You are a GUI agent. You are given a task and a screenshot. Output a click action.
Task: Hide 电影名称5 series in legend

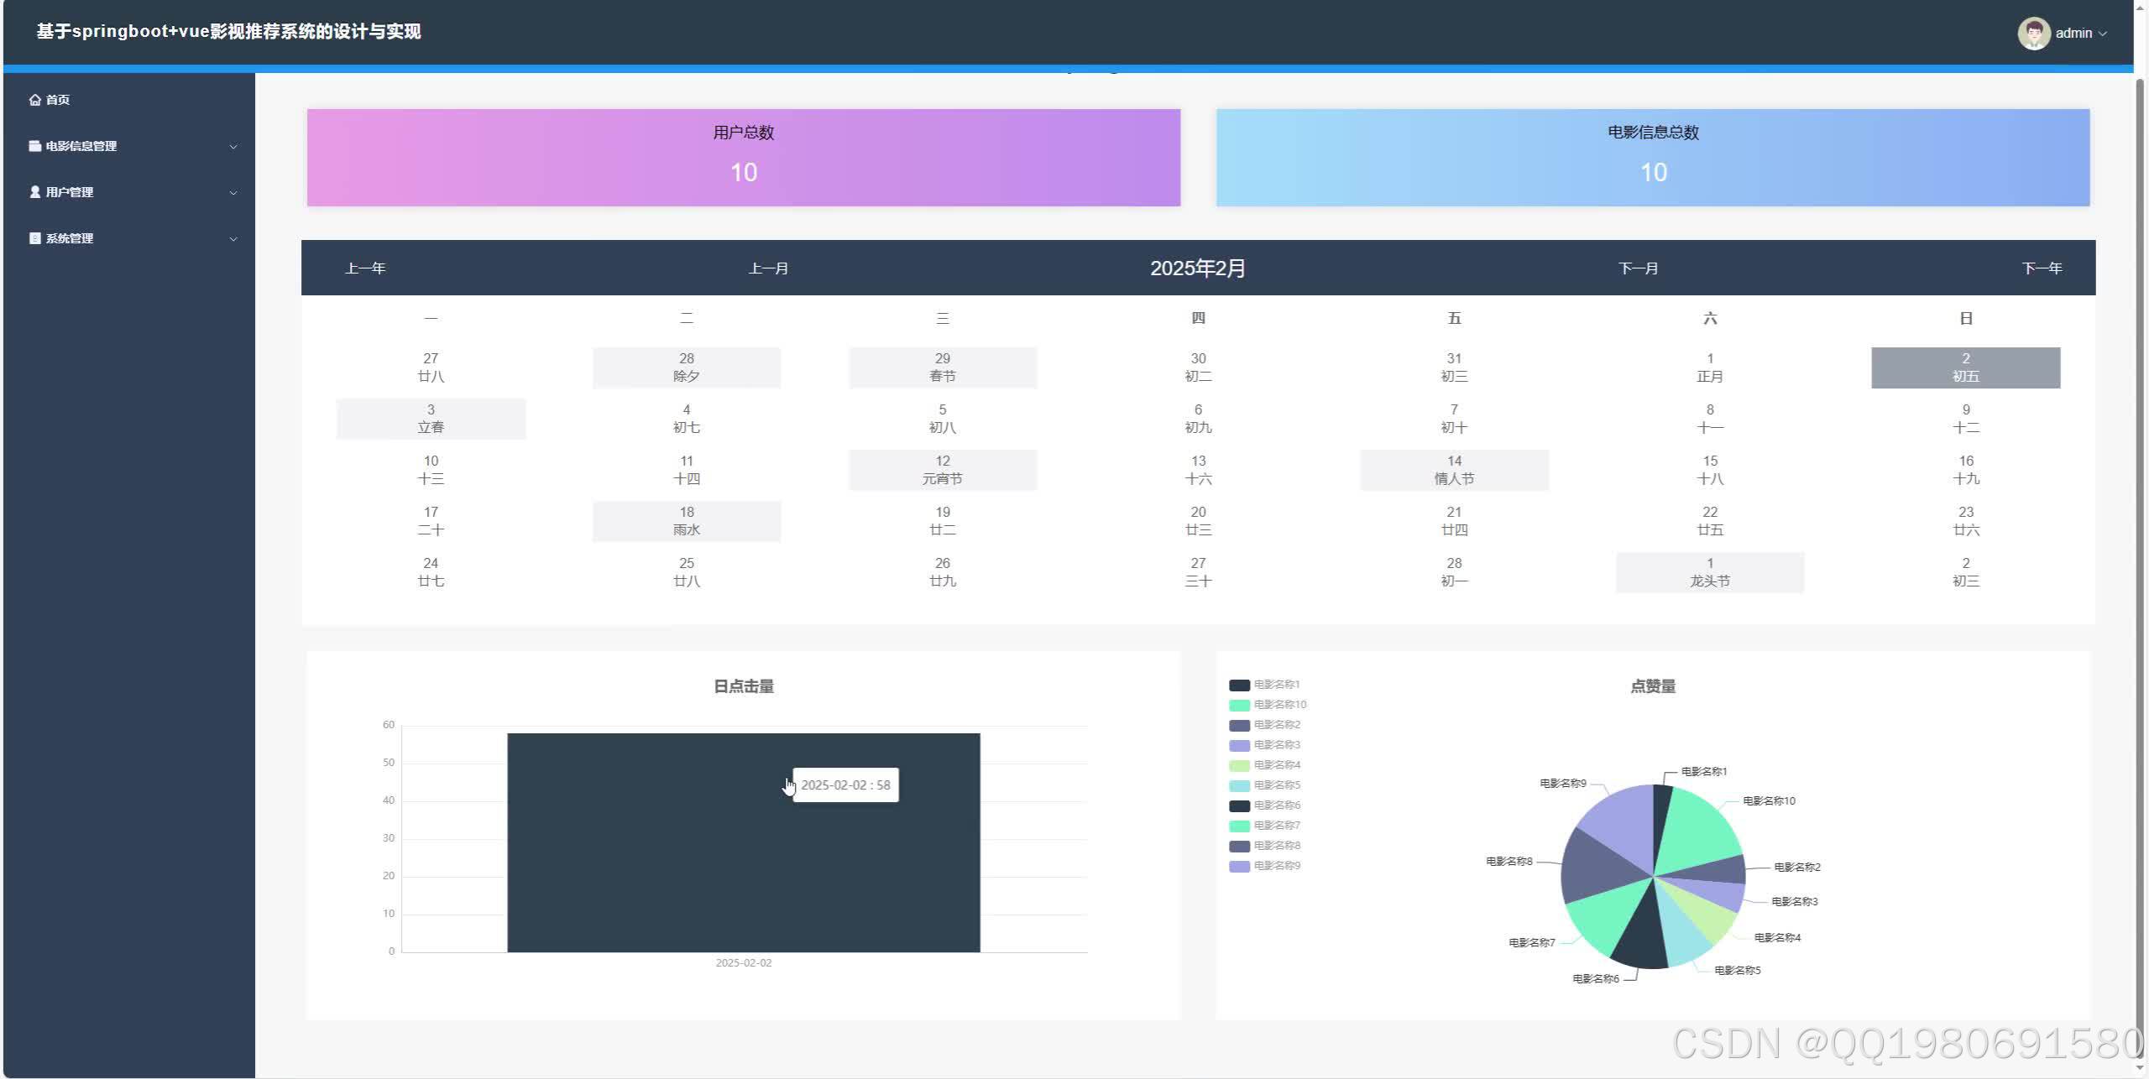point(1276,785)
